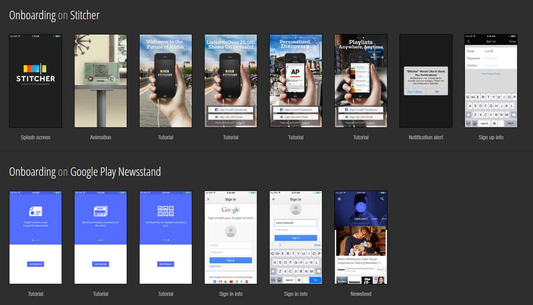Click the Eddie Redmayne article photo
This screenshot has width=533, height=305.
click(361, 241)
